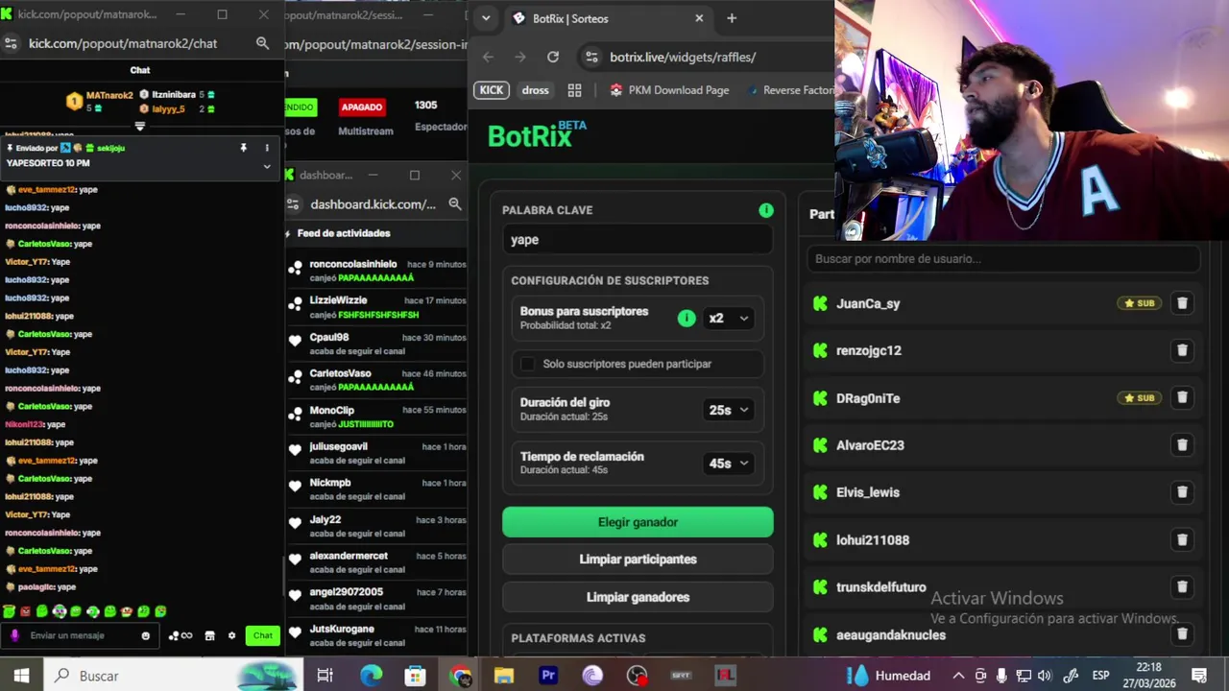Open the x2 subscriber bonus dropdown
The width and height of the screenshot is (1229, 691).
click(728, 318)
